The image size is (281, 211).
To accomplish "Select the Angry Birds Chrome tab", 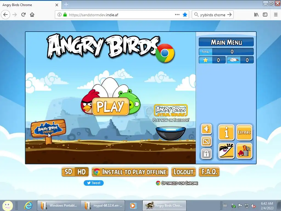I will [x=30, y=5].
